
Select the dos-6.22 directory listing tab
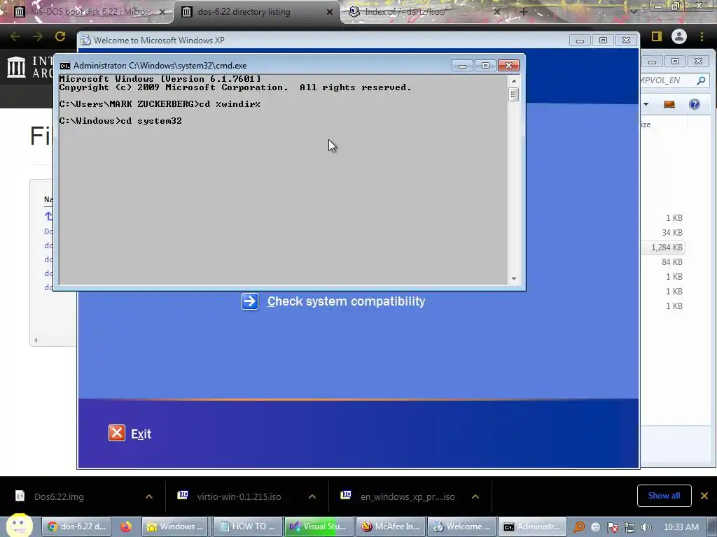pyautogui.click(x=256, y=12)
